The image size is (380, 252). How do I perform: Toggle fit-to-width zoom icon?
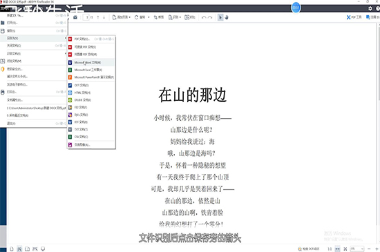337,249
